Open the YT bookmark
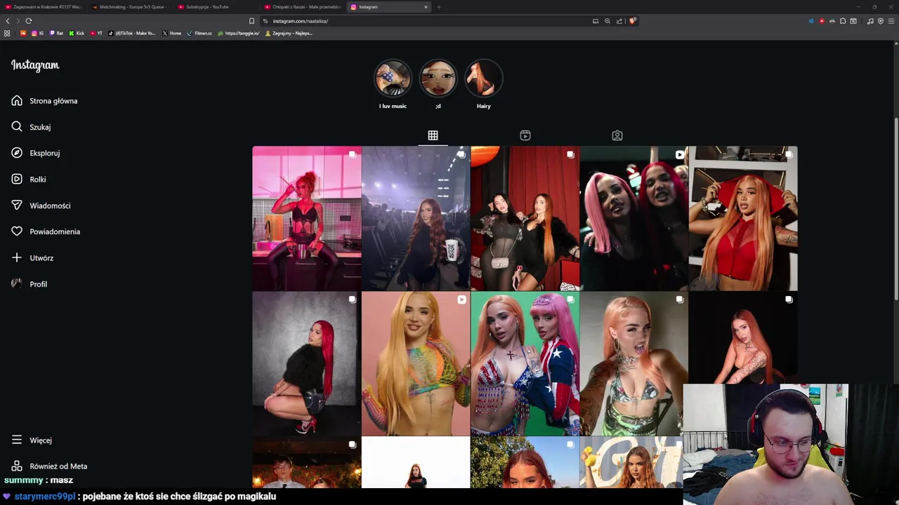Screen dimensions: 899x505 (96, 33)
